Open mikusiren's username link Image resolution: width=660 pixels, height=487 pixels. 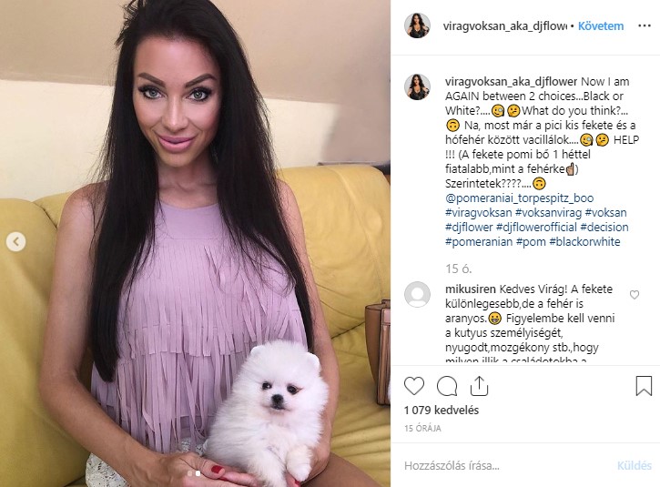pyautogui.click(x=471, y=289)
